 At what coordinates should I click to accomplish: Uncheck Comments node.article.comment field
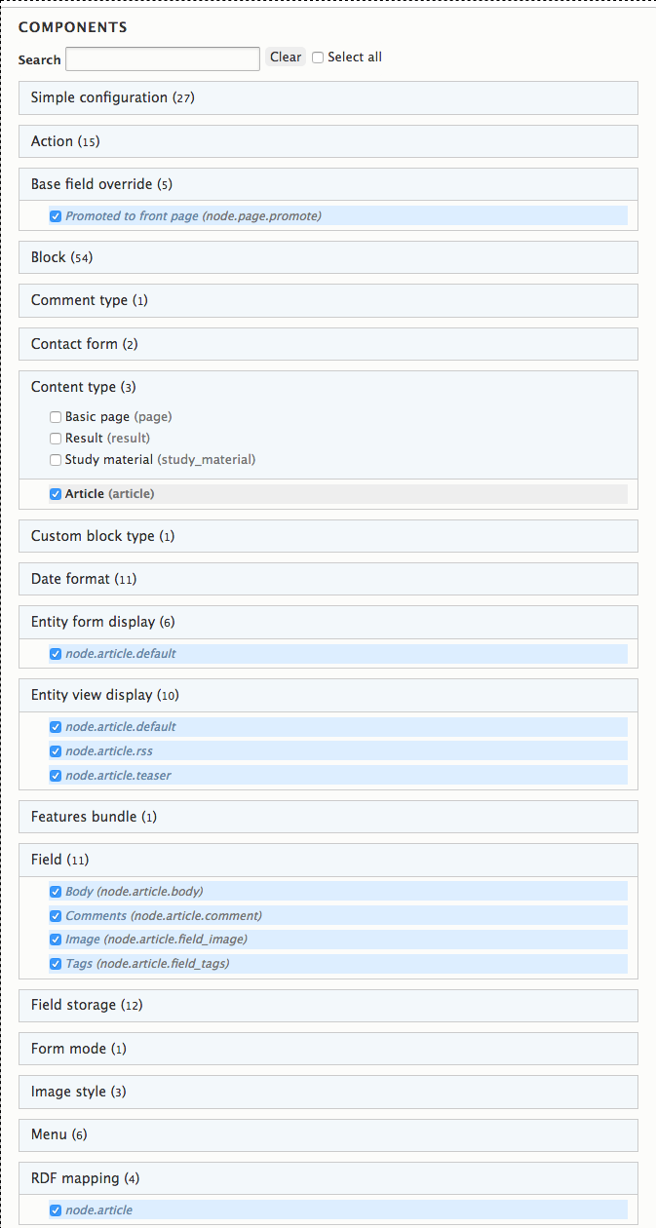click(x=56, y=916)
